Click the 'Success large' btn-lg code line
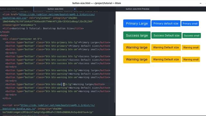This screenshot has height=116, width=206. pos(58,56)
